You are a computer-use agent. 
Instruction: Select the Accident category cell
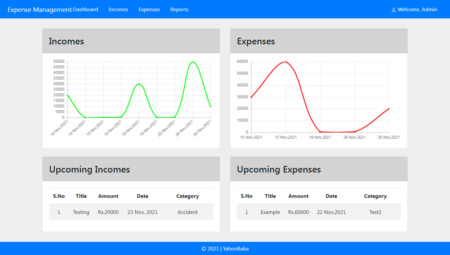click(187, 212)
